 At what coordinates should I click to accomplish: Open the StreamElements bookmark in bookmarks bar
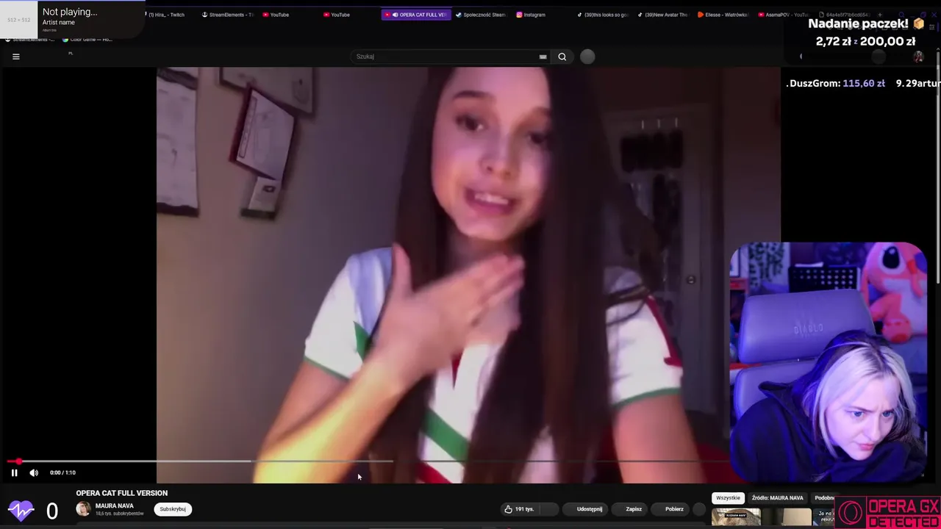[x=31, y=40]
